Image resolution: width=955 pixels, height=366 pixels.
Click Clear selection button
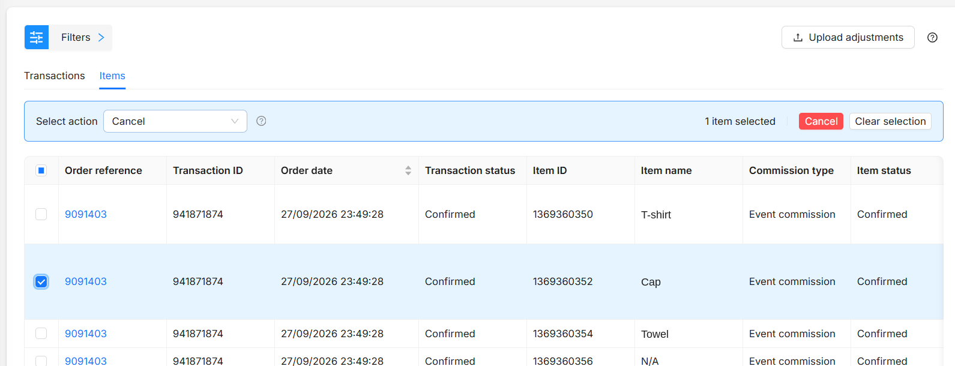click(x=890, y=121)
